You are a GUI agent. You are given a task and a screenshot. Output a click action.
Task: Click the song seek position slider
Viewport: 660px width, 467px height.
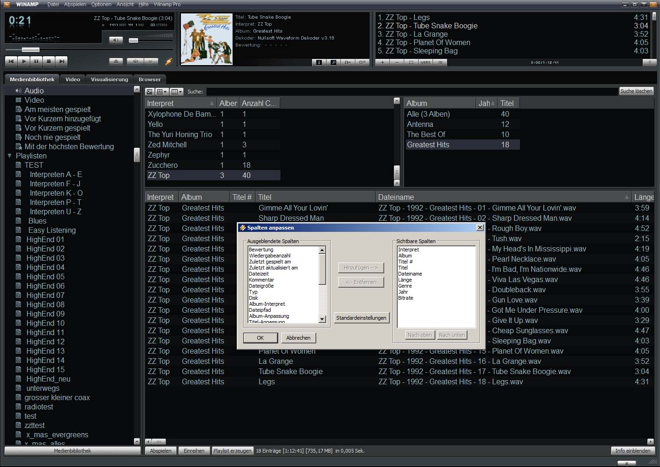(x=31, y=50)
